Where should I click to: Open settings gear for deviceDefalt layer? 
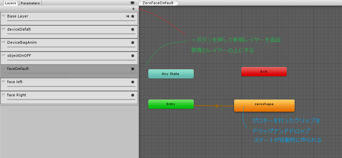click(133, 30)
